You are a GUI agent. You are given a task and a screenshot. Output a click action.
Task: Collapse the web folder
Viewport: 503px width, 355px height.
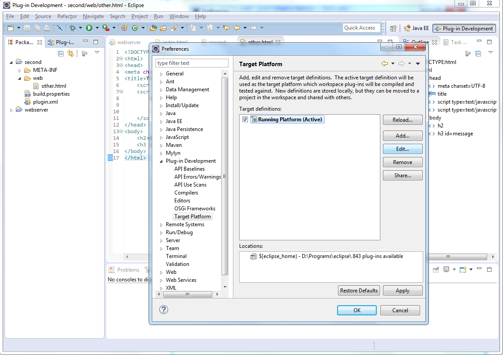tap(19, 78)
